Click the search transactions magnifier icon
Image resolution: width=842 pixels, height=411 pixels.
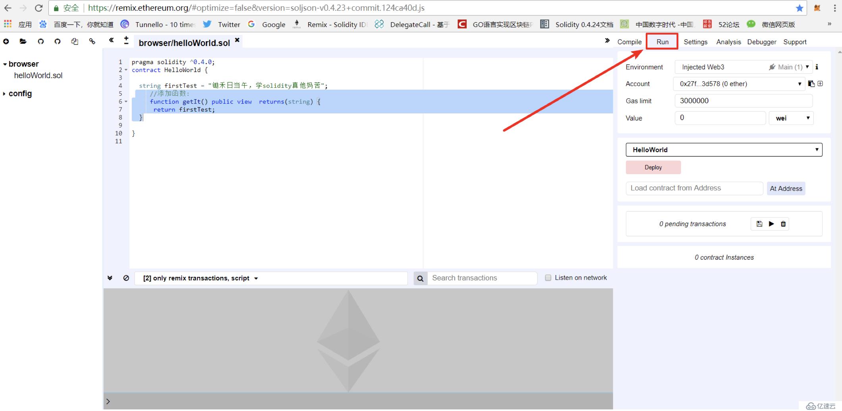tap(420, 278)
